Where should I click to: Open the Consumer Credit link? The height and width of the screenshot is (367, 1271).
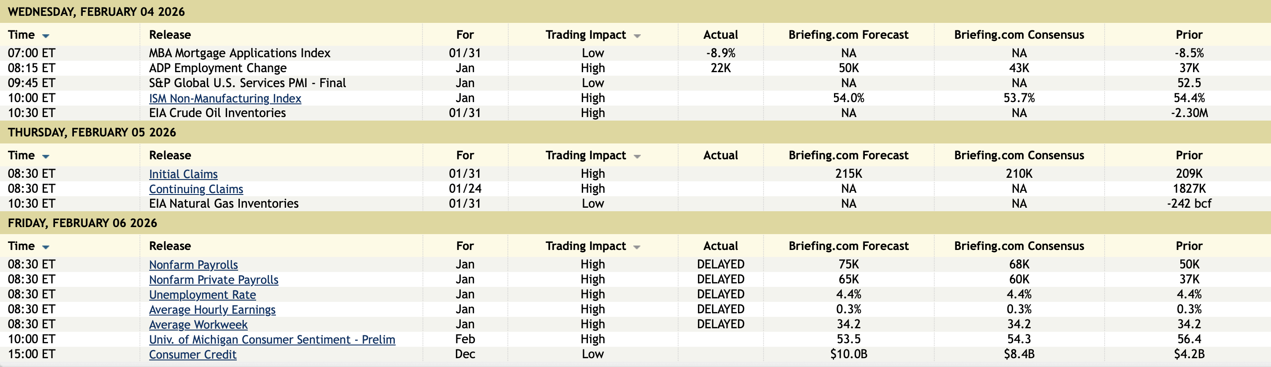tap(192, 354)
